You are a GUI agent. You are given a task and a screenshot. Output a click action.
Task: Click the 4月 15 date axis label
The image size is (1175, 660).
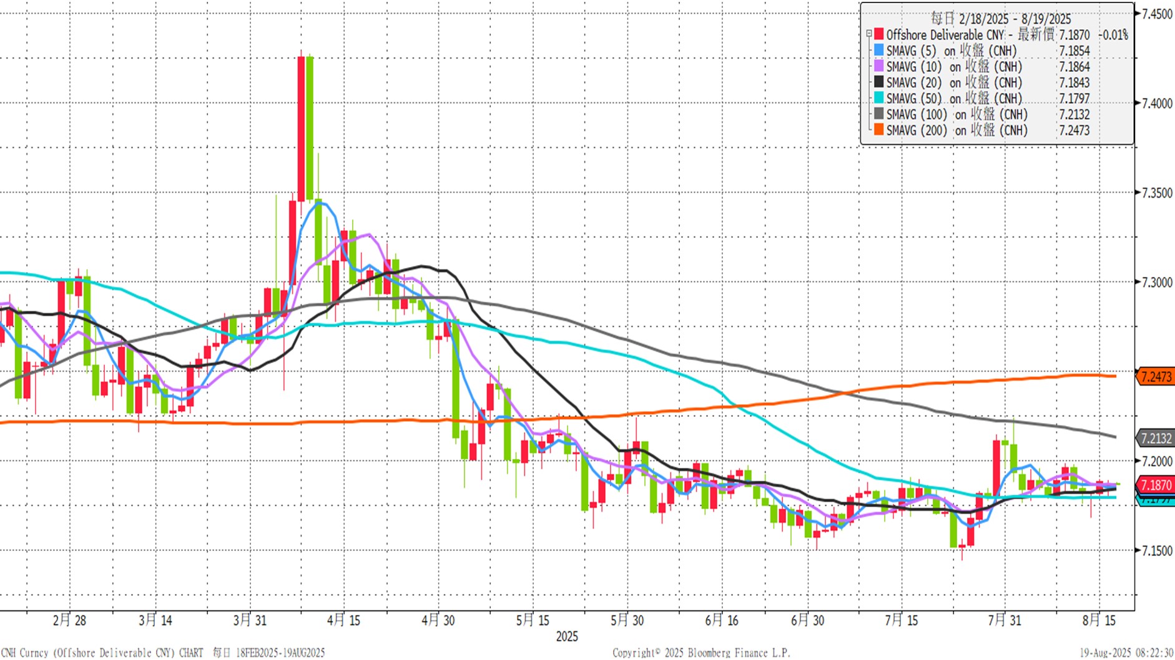(344, 620)
